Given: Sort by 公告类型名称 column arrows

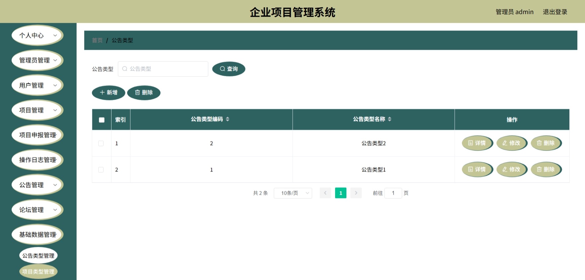Looking at the screenshot, I should [390, 119].
